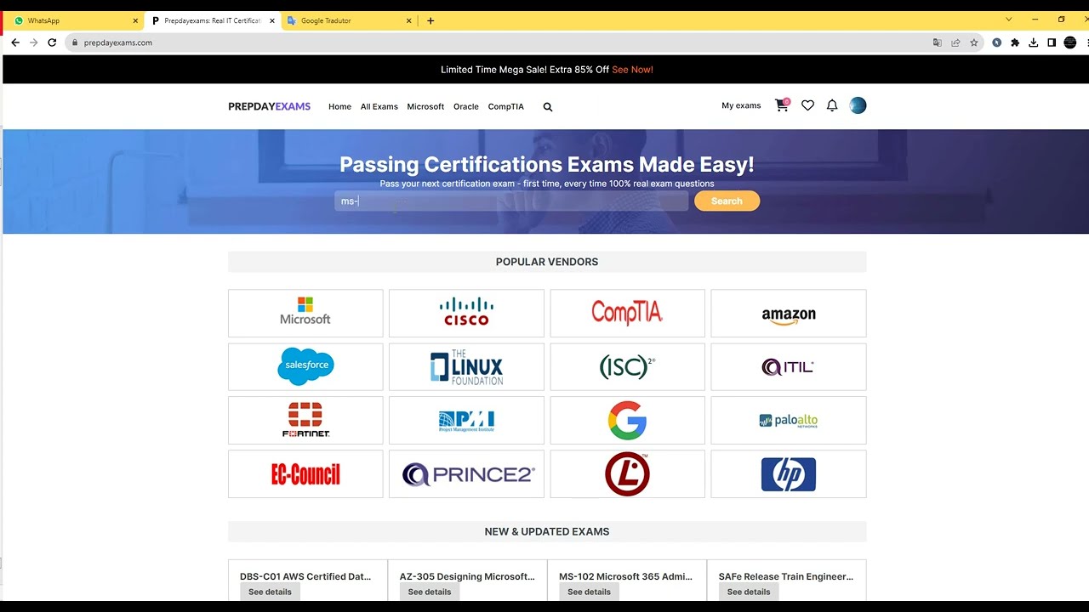Open the browser downloads icon

(x=1034, y=42)
